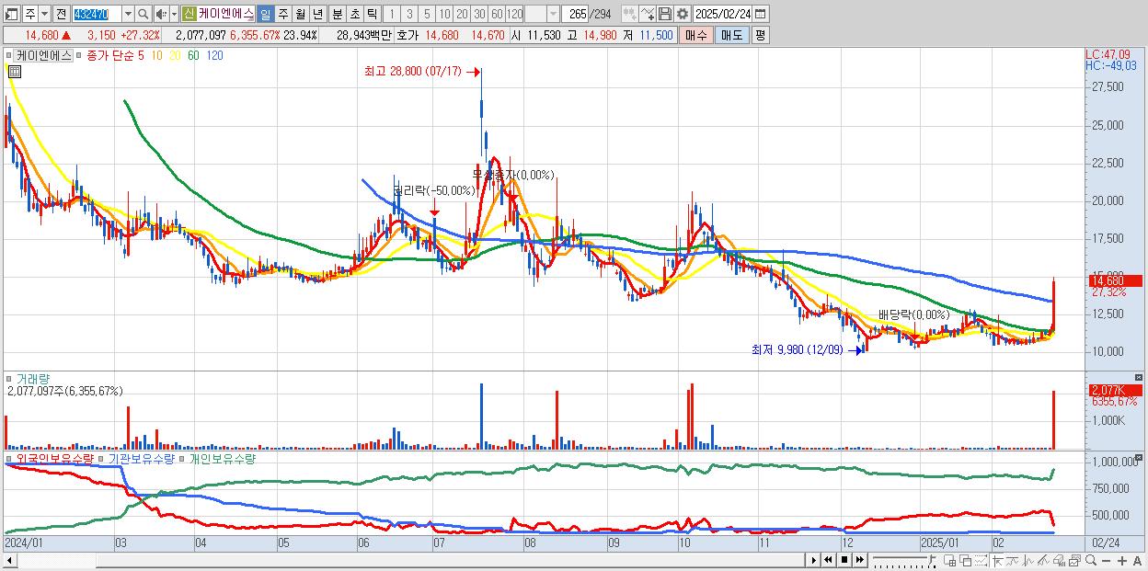Select the 5-day moving average label

(140, 55)
